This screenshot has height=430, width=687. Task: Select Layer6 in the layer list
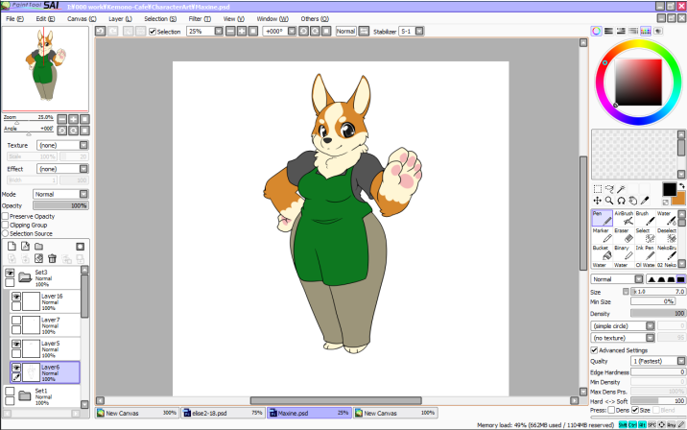pyautogui.click(x=45, y=372)
